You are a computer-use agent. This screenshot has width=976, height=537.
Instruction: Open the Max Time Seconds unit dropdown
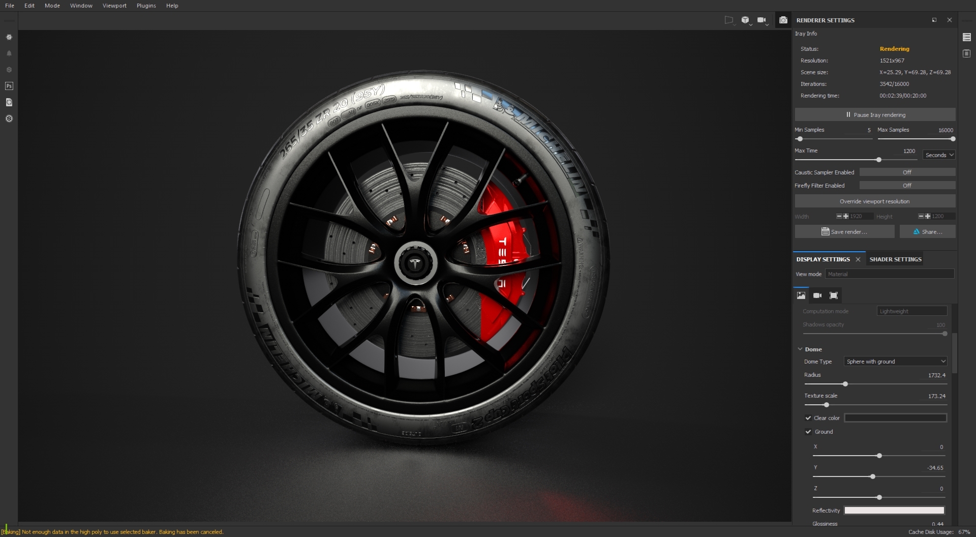[939, 155]
